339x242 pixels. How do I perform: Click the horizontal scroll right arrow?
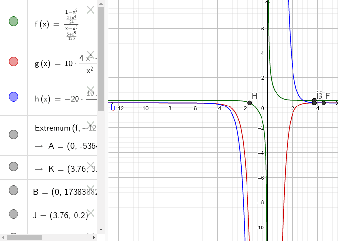[x=94, y=238]
